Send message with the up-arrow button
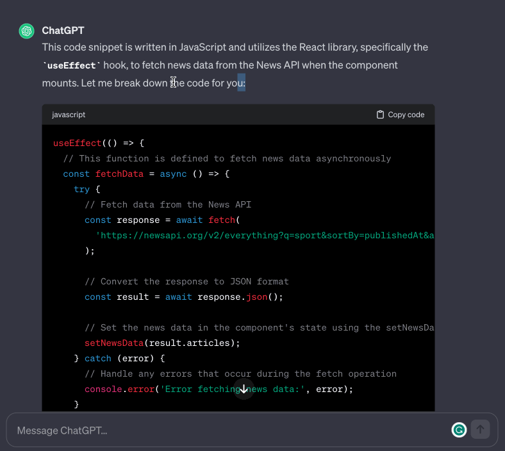 (480, 429)
